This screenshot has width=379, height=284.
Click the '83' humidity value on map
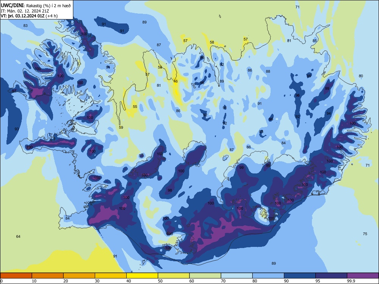(25, 25)
